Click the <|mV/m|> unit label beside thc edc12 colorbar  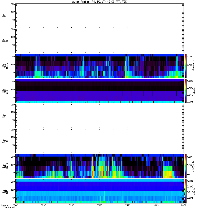[193, 166]
